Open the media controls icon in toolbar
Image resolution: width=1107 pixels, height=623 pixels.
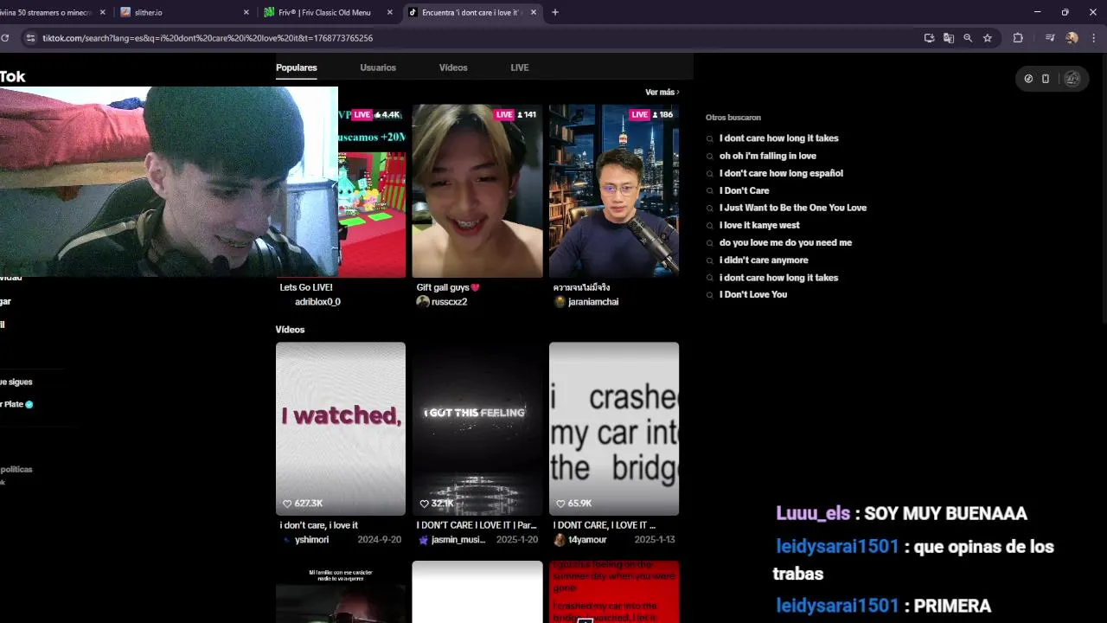(1050, 38)
